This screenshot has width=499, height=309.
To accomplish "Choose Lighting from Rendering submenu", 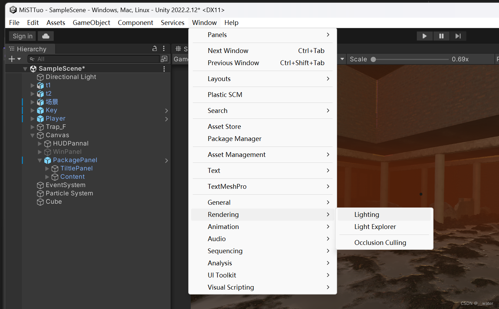I will pos(384,214).
